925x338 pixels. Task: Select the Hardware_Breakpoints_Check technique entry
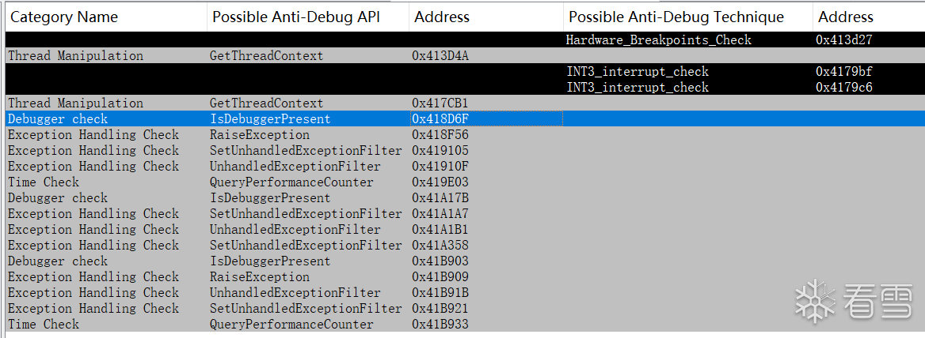pyautogui.click(x=658, y=40)
